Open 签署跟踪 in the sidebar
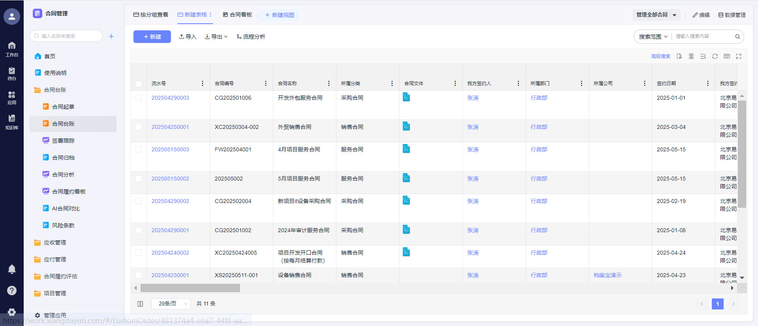This screenshot has width=758, height=326. click(63, 141)
